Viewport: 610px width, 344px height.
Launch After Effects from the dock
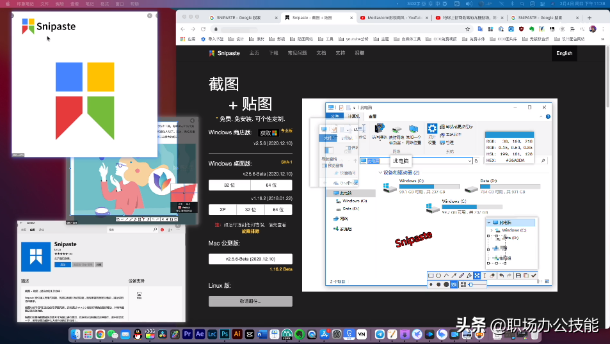pos(200,334)
